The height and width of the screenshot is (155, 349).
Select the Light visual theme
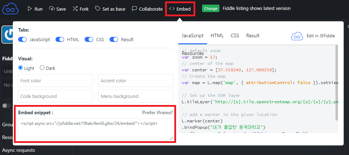click(21, 68)
